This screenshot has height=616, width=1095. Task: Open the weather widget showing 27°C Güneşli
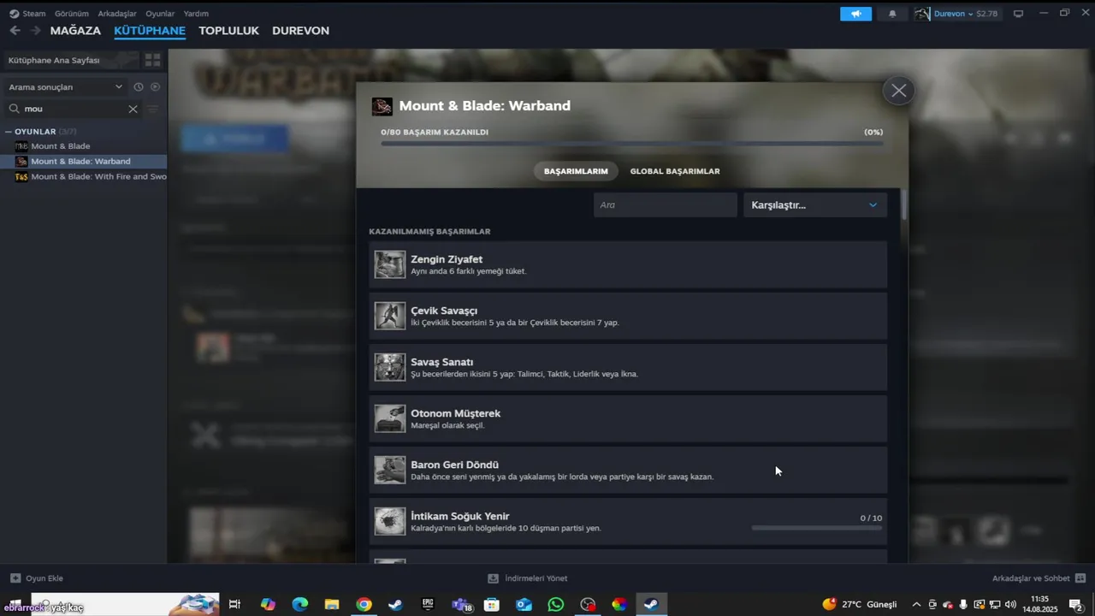[x=860, y=604]
